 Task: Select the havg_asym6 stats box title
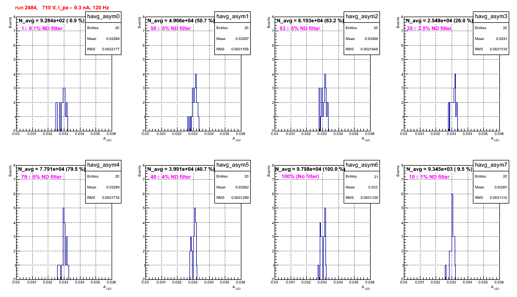362,165
